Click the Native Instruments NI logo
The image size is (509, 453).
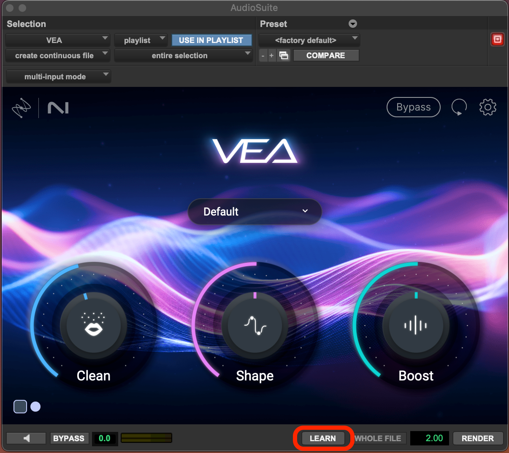tap(58, 108)
